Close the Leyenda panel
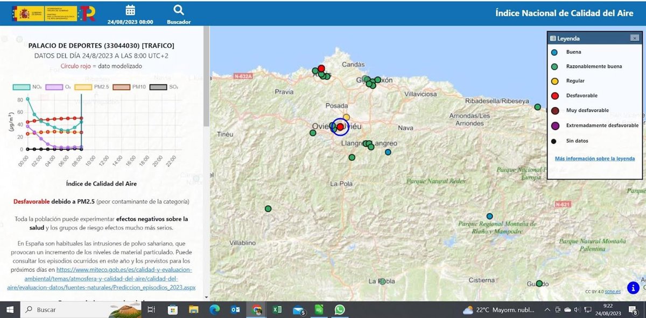 pos(635,38)
